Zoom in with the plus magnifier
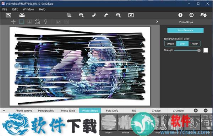 pyautogui.click(x=81, y=15)
